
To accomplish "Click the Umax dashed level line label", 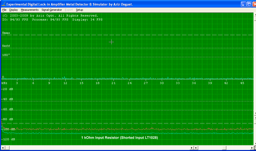I will (x=6, y=33).
